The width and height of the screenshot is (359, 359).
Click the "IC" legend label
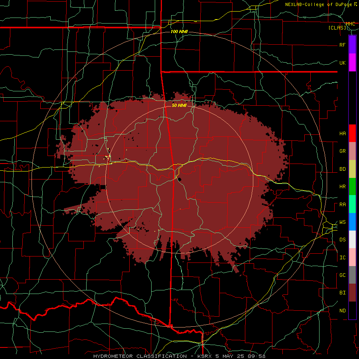coord(342,258)
